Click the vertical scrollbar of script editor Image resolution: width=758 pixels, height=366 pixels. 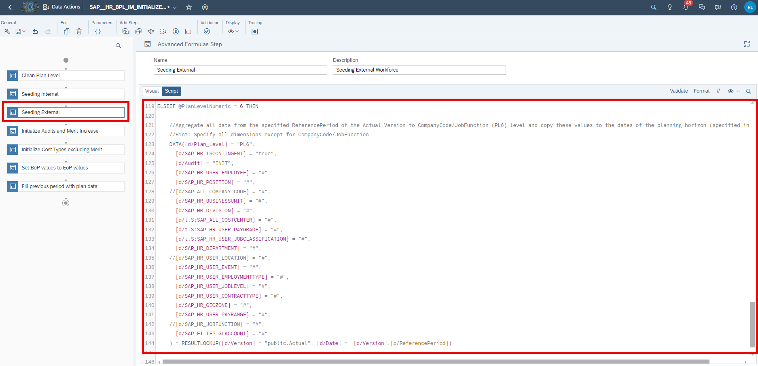(x=752, y=324)
